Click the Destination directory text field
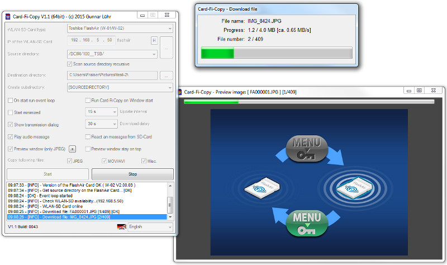Screen dimensions: 447x265 112,75
